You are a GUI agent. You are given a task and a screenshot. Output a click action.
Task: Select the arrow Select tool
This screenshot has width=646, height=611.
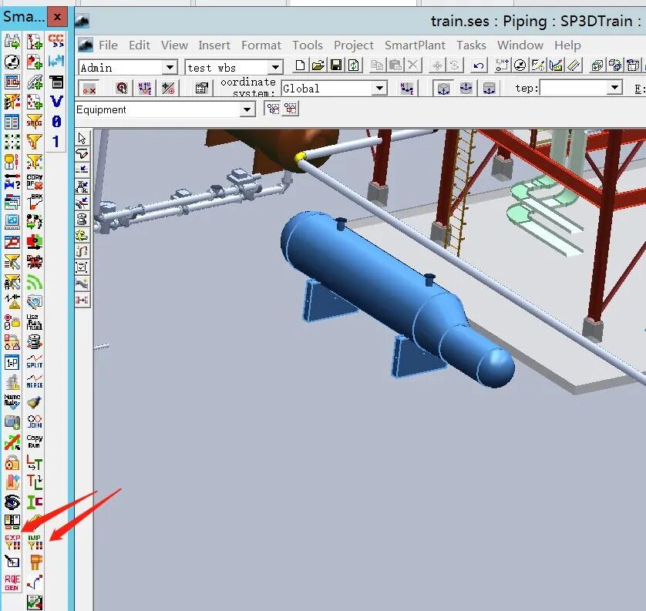pyautogui.click(x=82, y=139)
